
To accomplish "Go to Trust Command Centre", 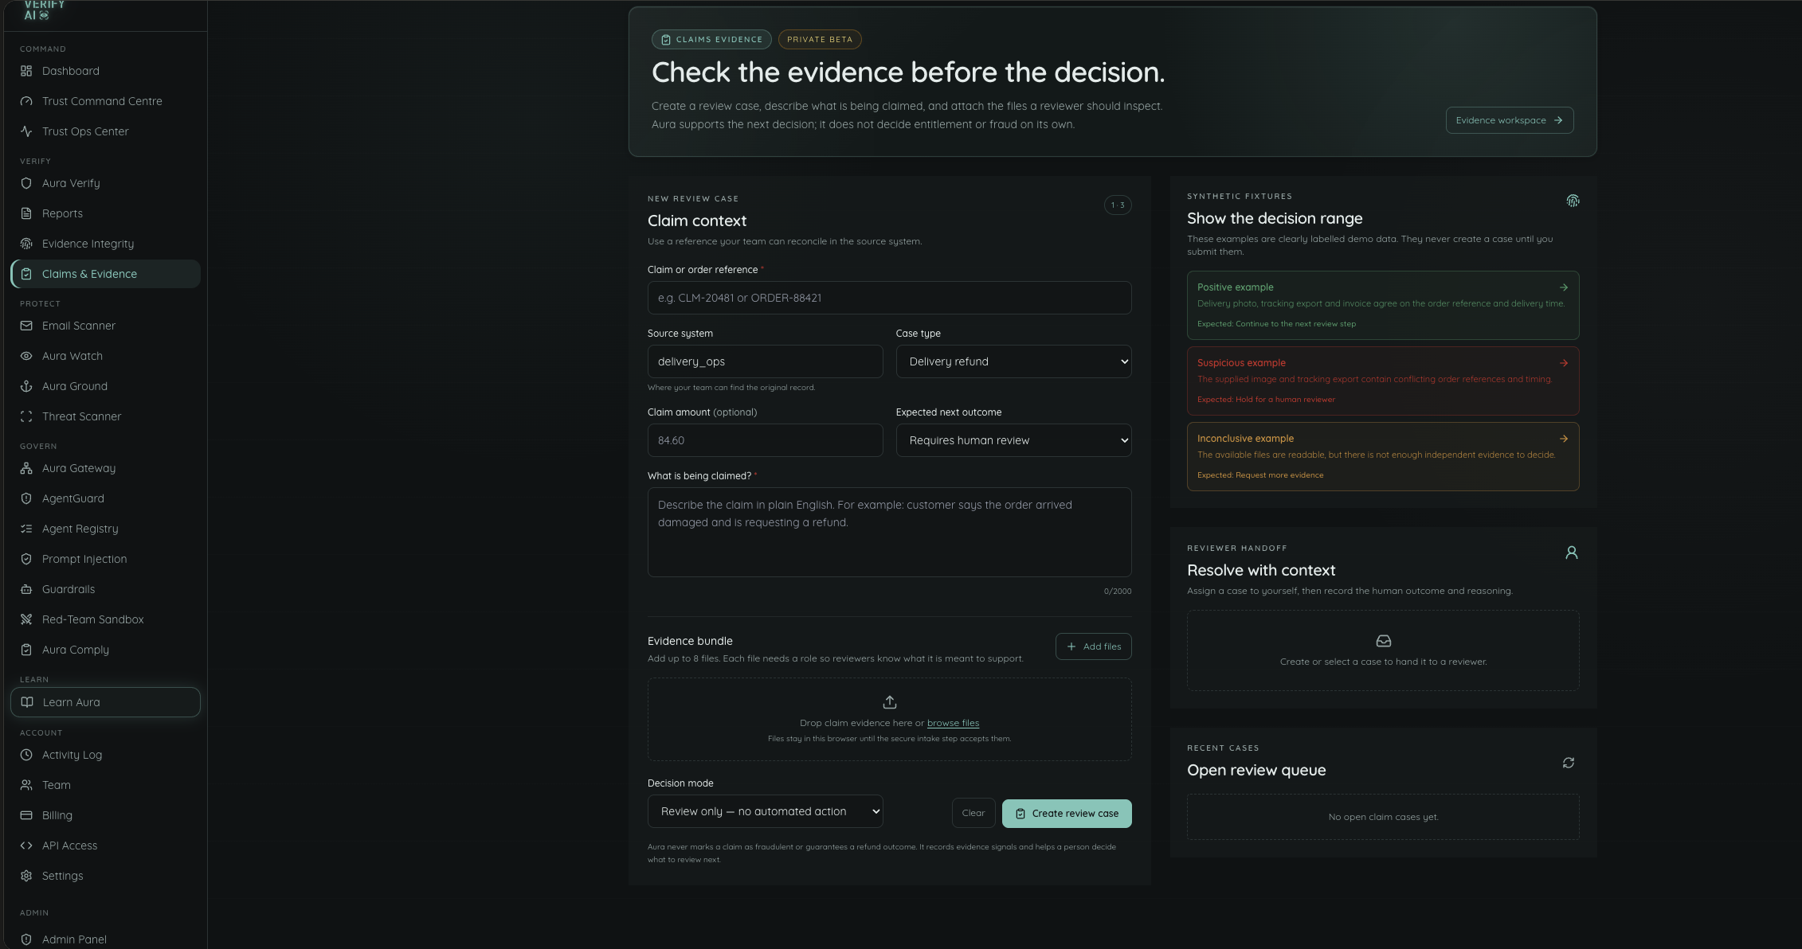I will pyautogui.click(x=105, y=101).
